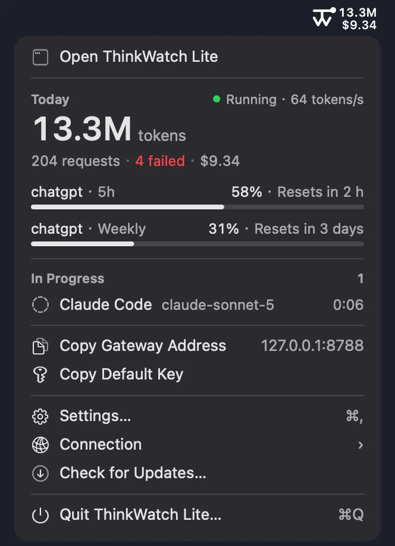Click the ThinkWatch menu bar logo icon
This screenshot has height=546, width=395.
coord(324,17)
